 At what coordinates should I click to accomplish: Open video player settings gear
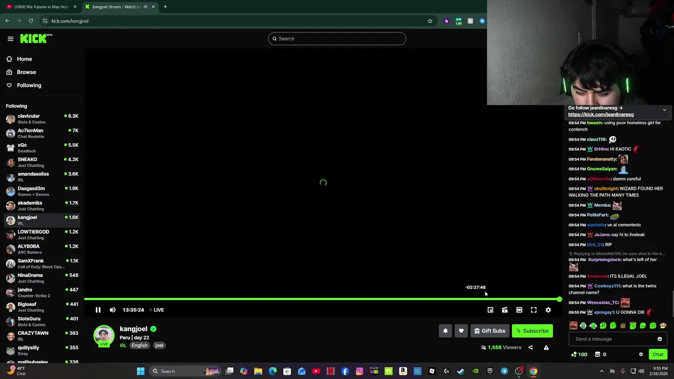click(x=548, y=310)
